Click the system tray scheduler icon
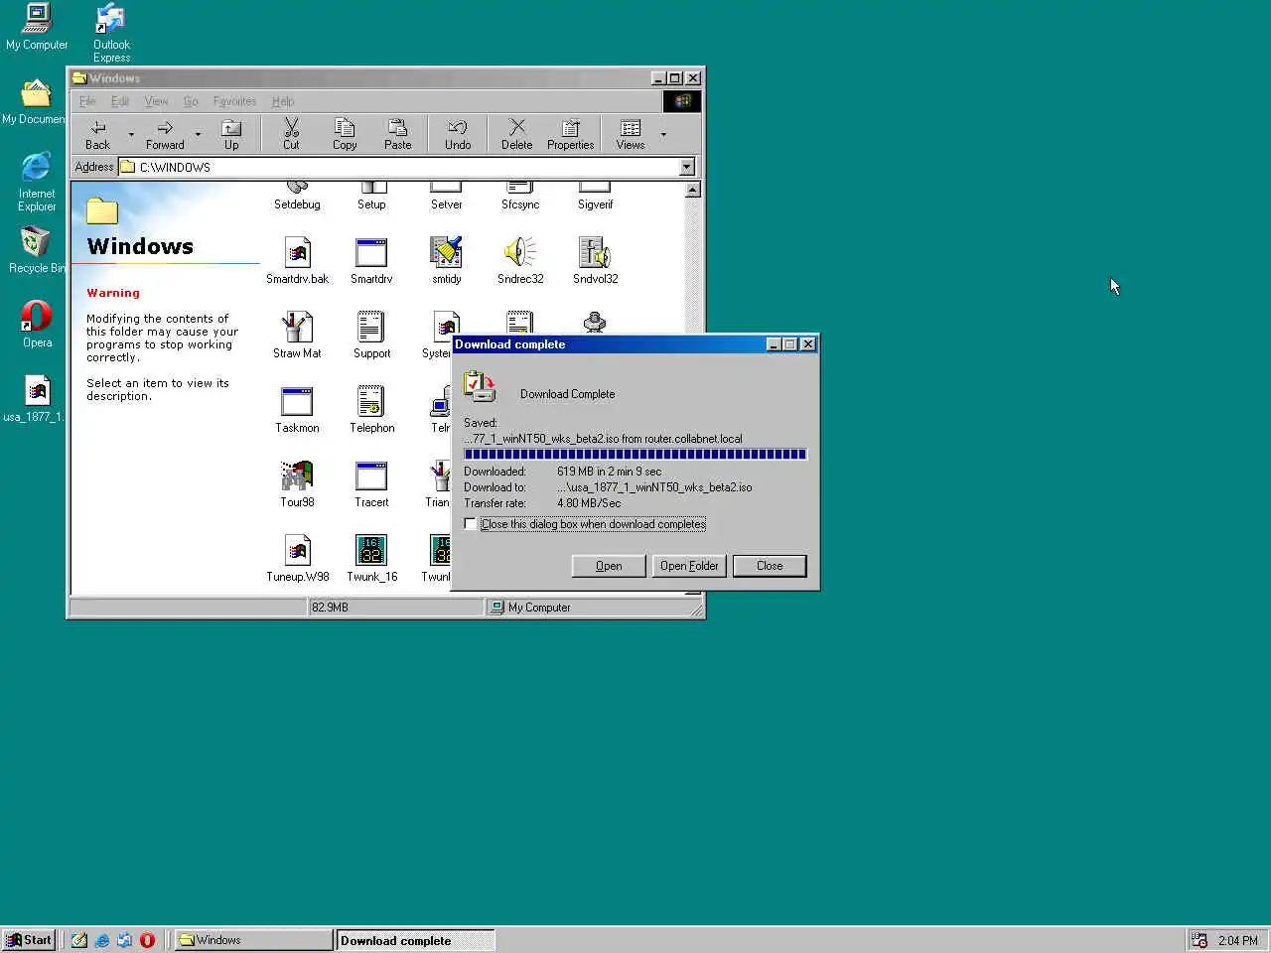 click(1200, 940)
